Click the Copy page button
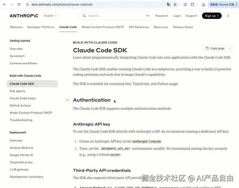The height and width of the screenshot is (188, 239). pos(215,48)
